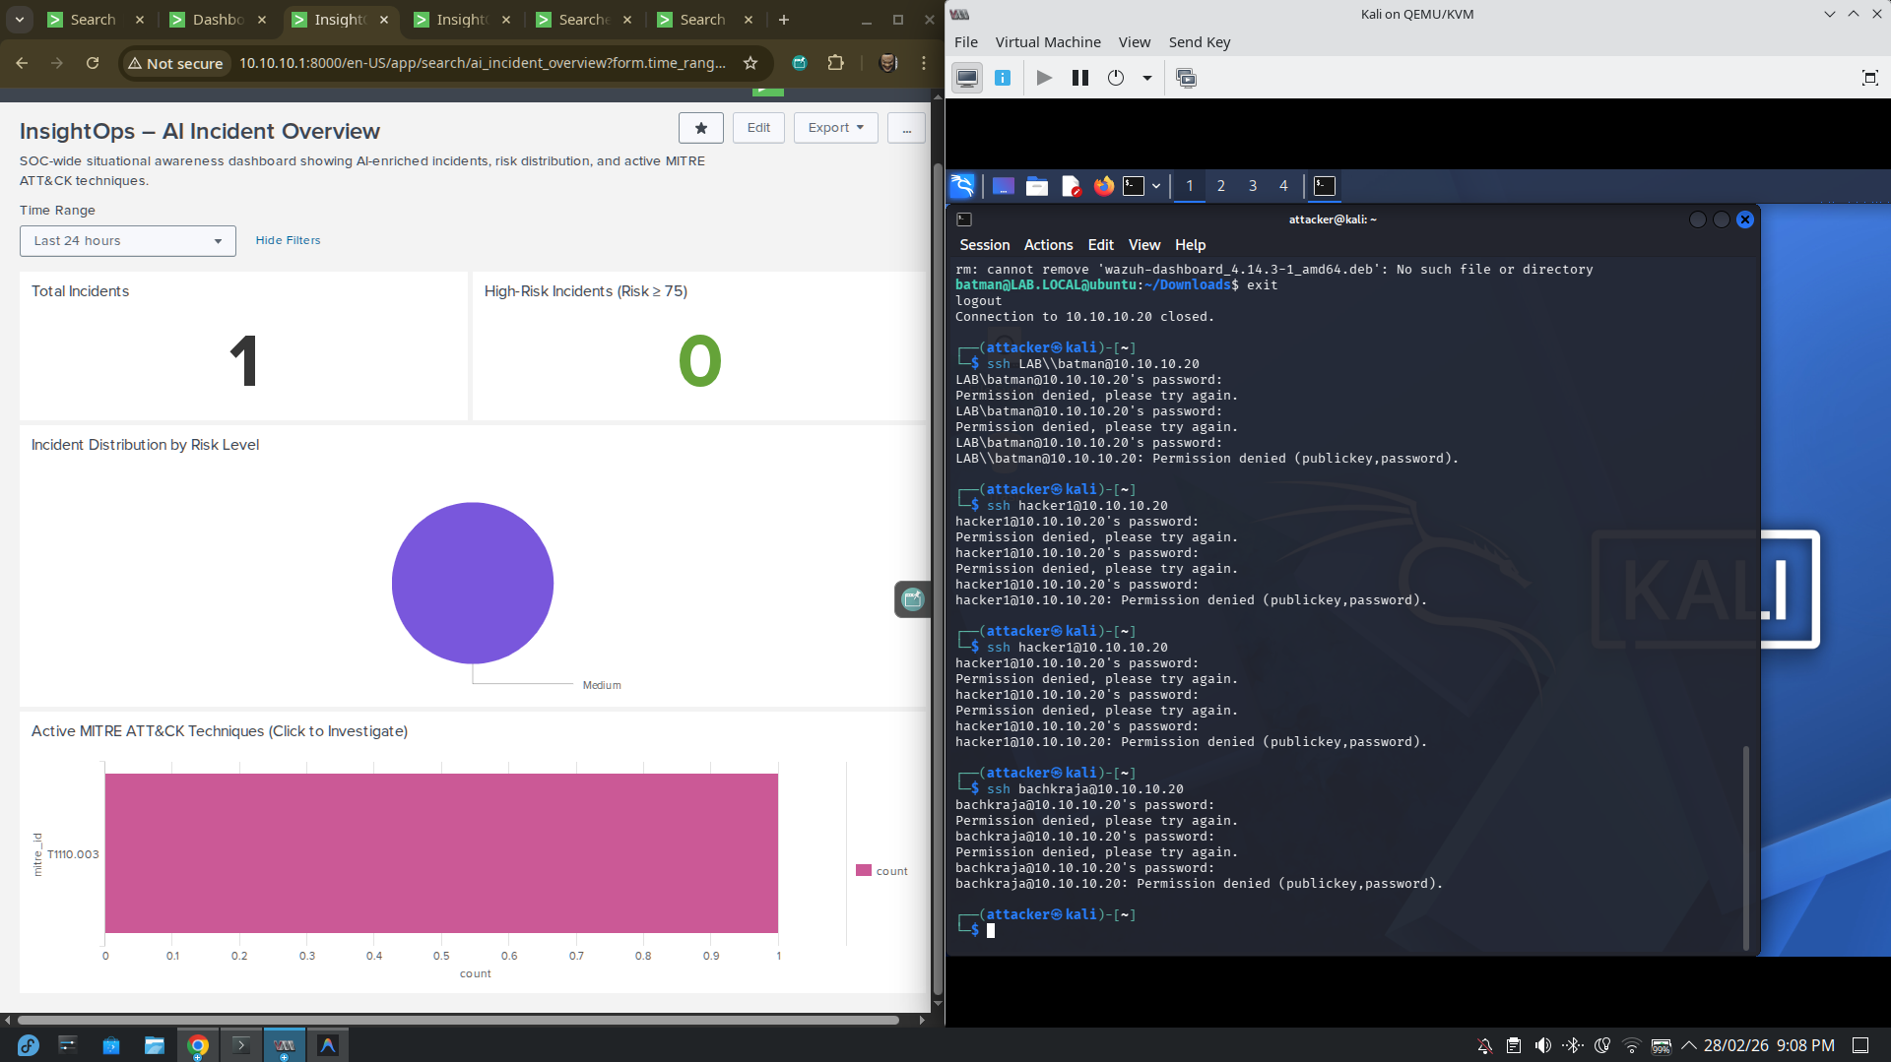The height and width of the screenshot is (1062, 1891).
Task: Click the T1110.003 bar in MITRE chart
Action: (x=441, y=853)
